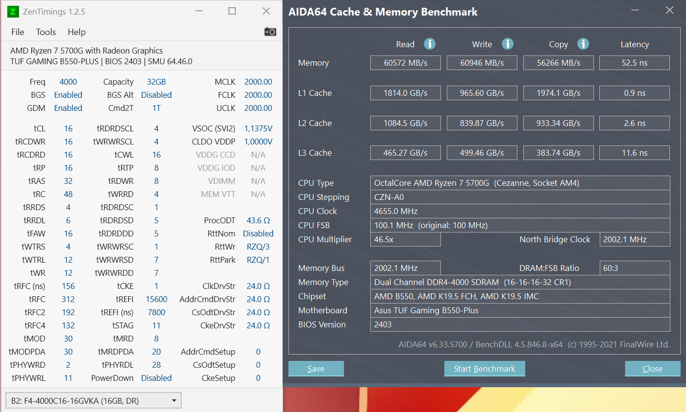Click the RttWr value RZQ/3
Viewport: 686px width, 412px height.
point(258,247)
